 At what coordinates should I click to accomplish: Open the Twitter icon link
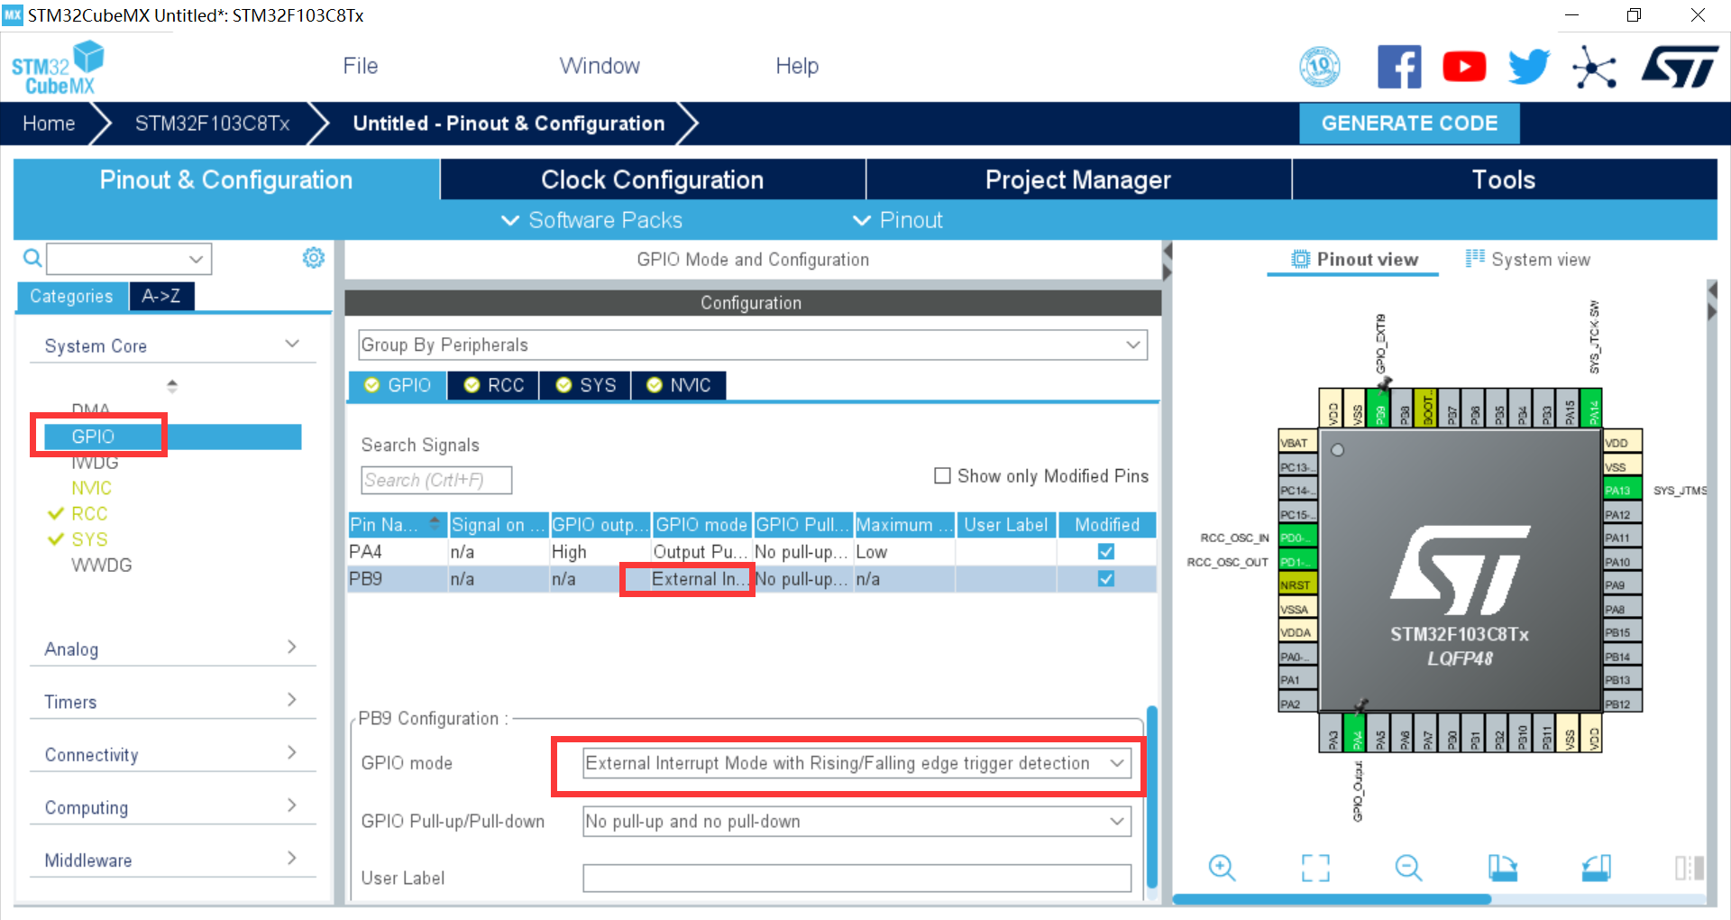coord(1529,67)
